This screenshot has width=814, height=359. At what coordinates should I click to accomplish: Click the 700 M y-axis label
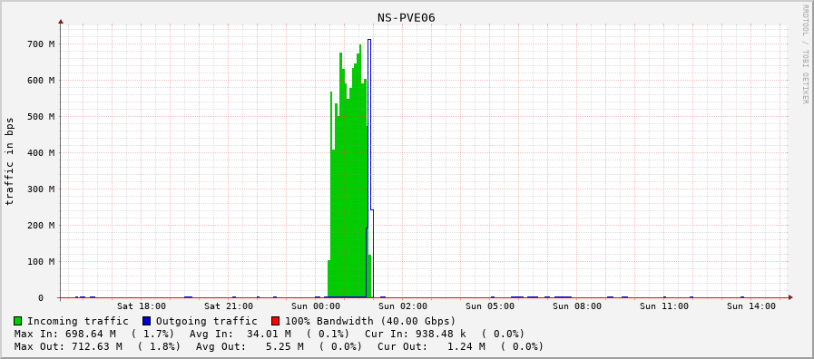(x=41, y=44)
